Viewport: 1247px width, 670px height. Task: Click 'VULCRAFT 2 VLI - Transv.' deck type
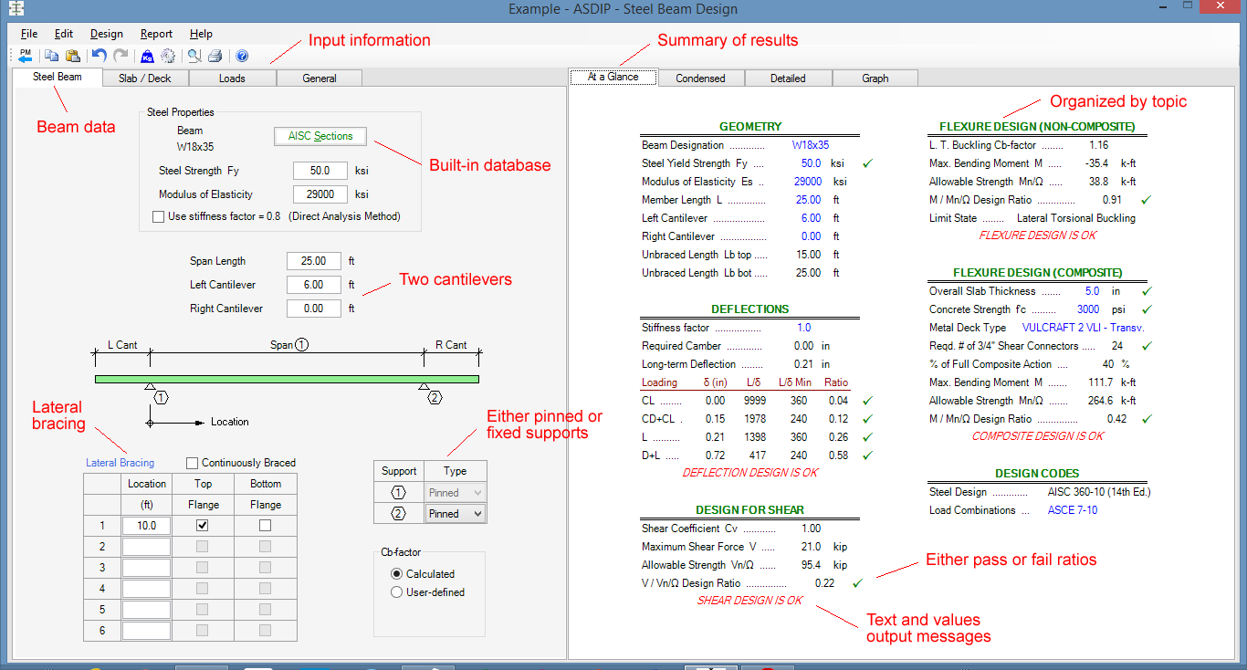click(1083, 328)
